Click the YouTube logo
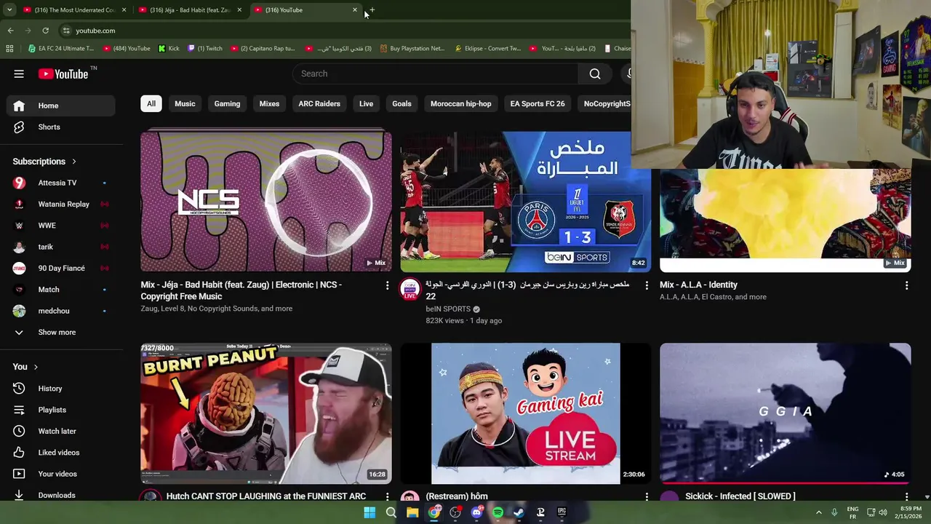The image size is (931, 524). (63, 74)
